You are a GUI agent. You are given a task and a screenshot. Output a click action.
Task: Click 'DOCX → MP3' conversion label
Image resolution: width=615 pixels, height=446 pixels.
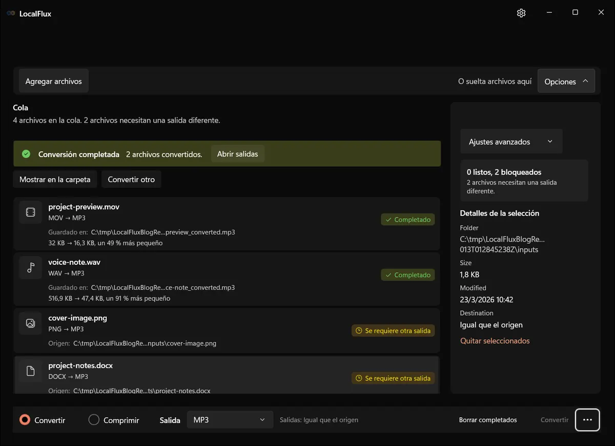point(68,377)
